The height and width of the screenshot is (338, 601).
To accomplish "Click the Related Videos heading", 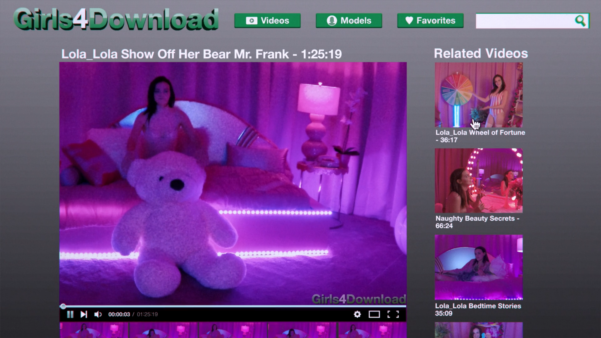I will click(481, 54).
